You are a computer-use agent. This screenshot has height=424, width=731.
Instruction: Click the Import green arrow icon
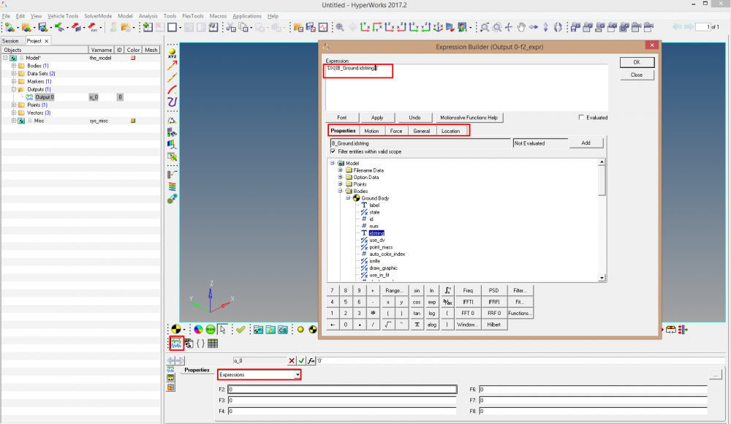coord(59,28)
